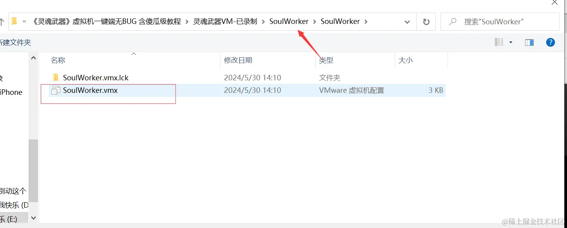This screenshot has width=567, height=228.
Task: Click modified date of SoulWorker.vmx.lck
Action: click(253, 78)
